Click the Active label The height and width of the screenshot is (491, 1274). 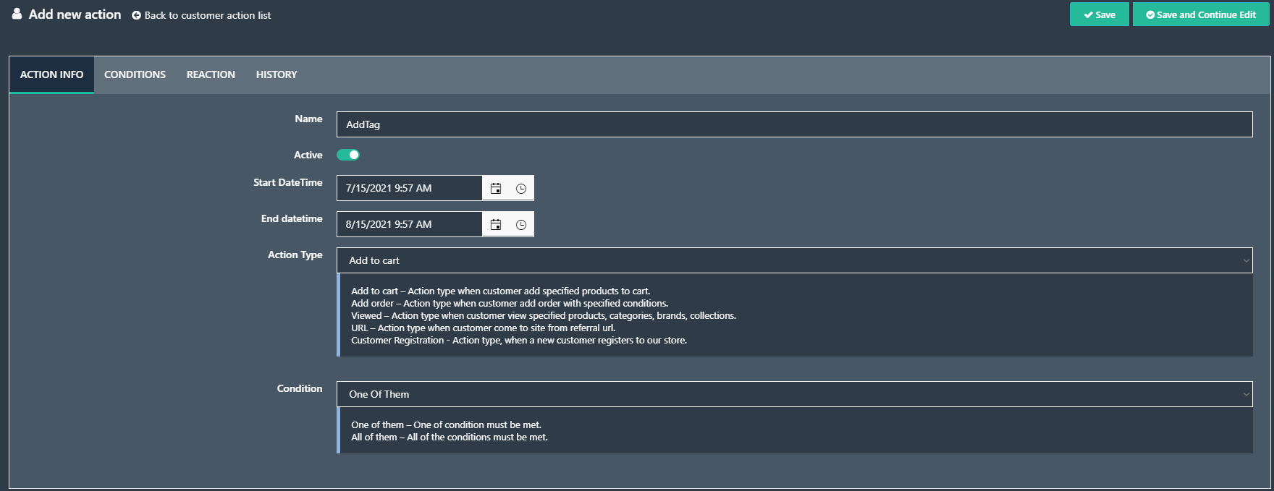(x=308, y=155)
